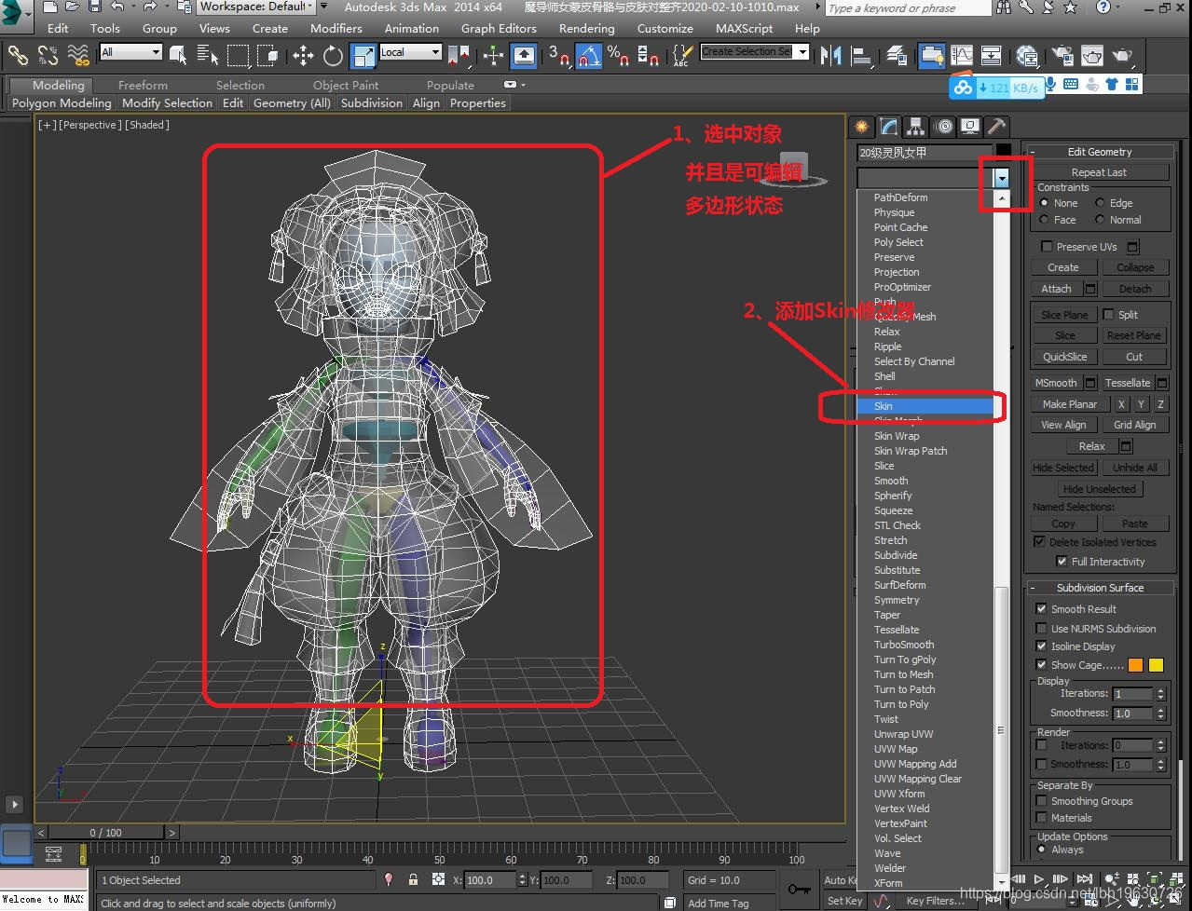Click the Repeat Last button
The width and height of the screenshot is (1192, 911).
pos(1099,172)
